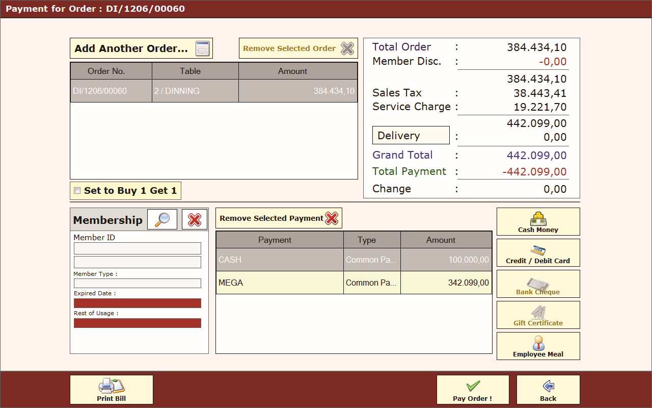The width and height of the screenshot is (652, 408).
Task: Click the Member Type field
Action: pos(138,283)
